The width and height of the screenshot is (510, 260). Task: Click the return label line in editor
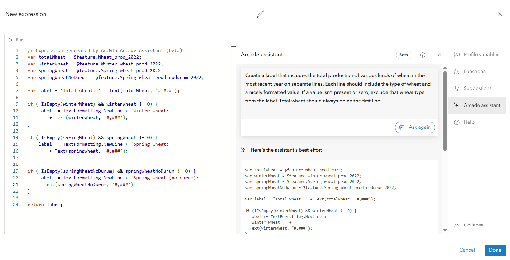click(x=45, y=205)
